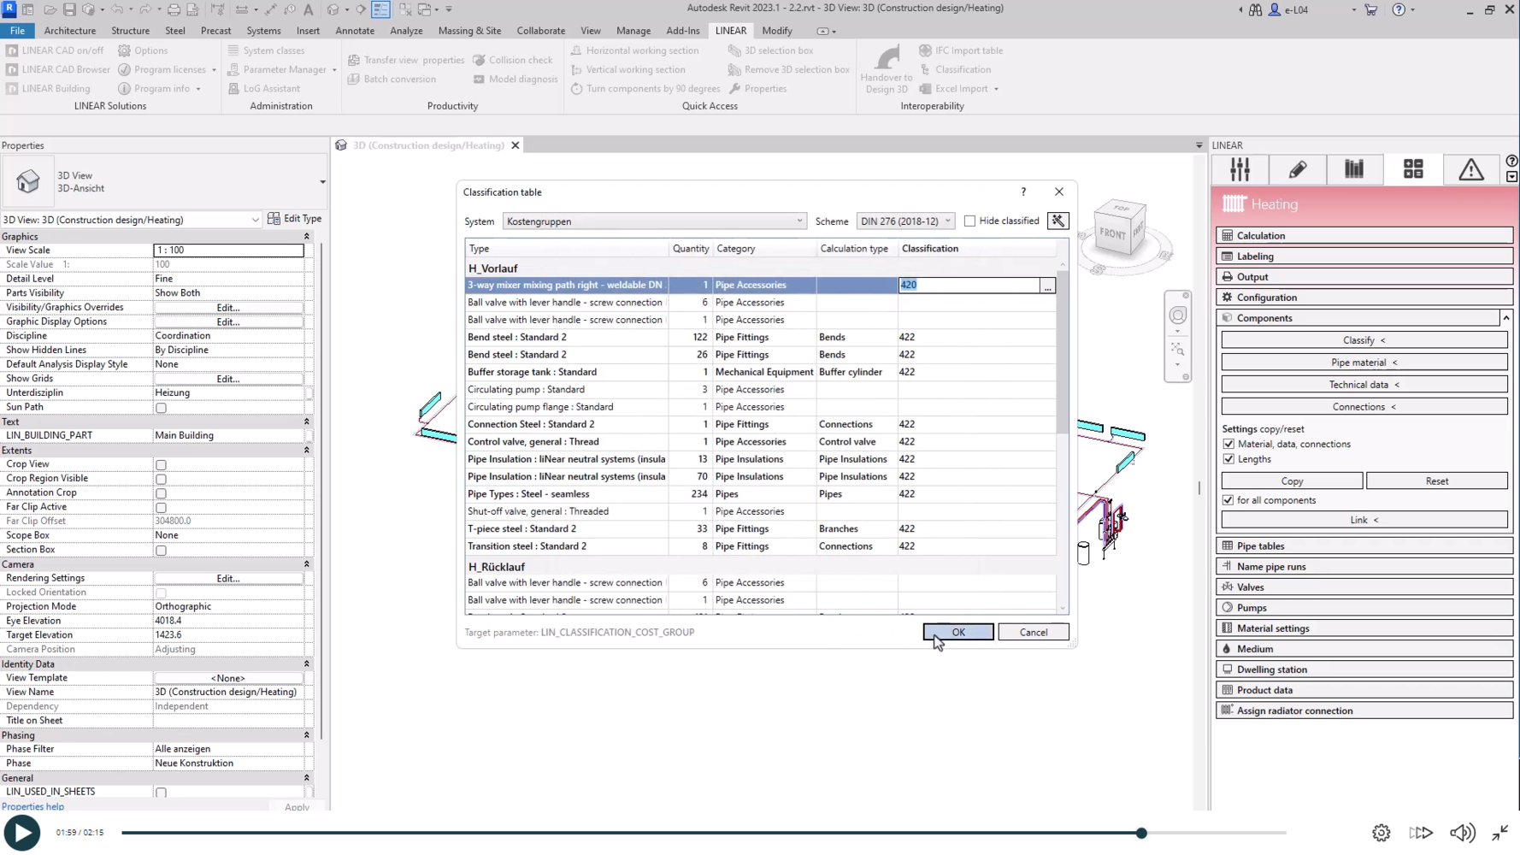Open the LINEAR panel warning triangle tab
The image size is (1520, 855).
(x=1470, y=169)
